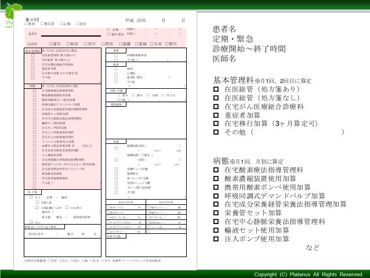The height and width of the screenshot is (278, 370).
Task: Check 注入ポンプ使用加算 in the enlarged list
Action: coord(216,239)
